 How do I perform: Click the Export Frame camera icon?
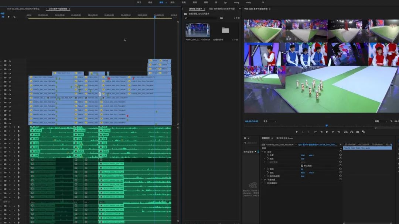click(x=357, y=132)
